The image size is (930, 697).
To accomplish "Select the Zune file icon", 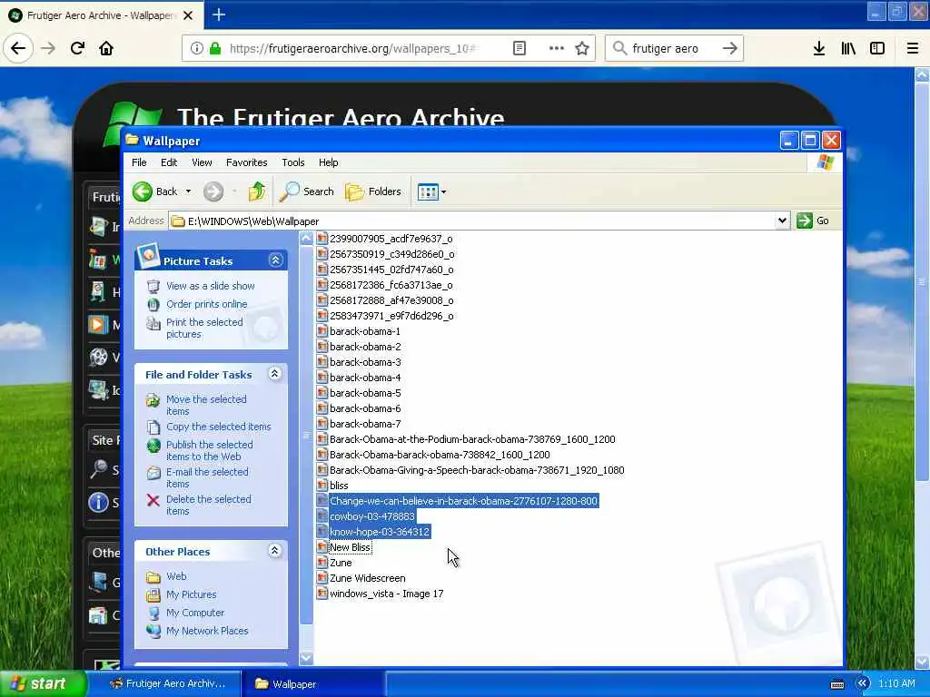I will [x=322, y=563].
